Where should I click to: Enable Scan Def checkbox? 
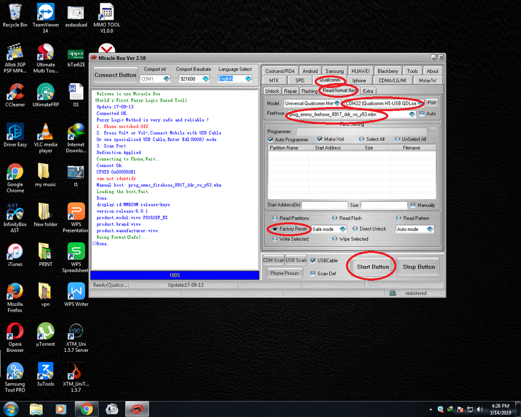tap(313, 273)
